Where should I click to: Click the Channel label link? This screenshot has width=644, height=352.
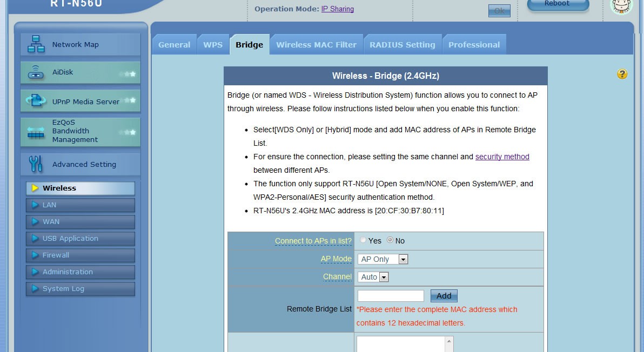pyautogui.click(x=337, y=276)
